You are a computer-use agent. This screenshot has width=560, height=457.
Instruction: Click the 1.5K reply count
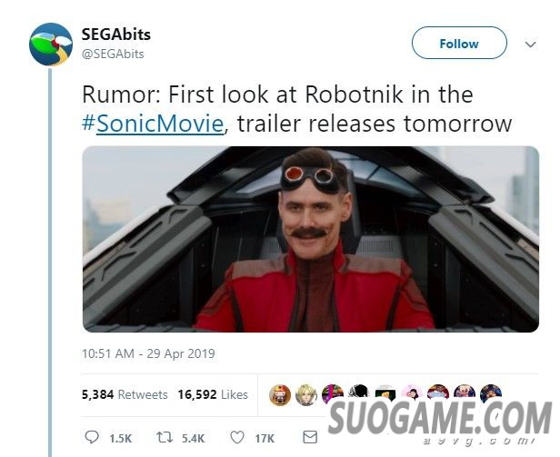click(x=121, y=439)
